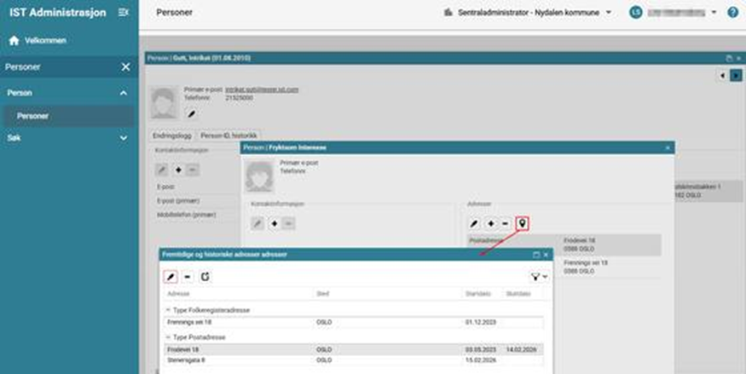Click the pencil edit icon in the address history toolbar

click(x=171, y=277)
